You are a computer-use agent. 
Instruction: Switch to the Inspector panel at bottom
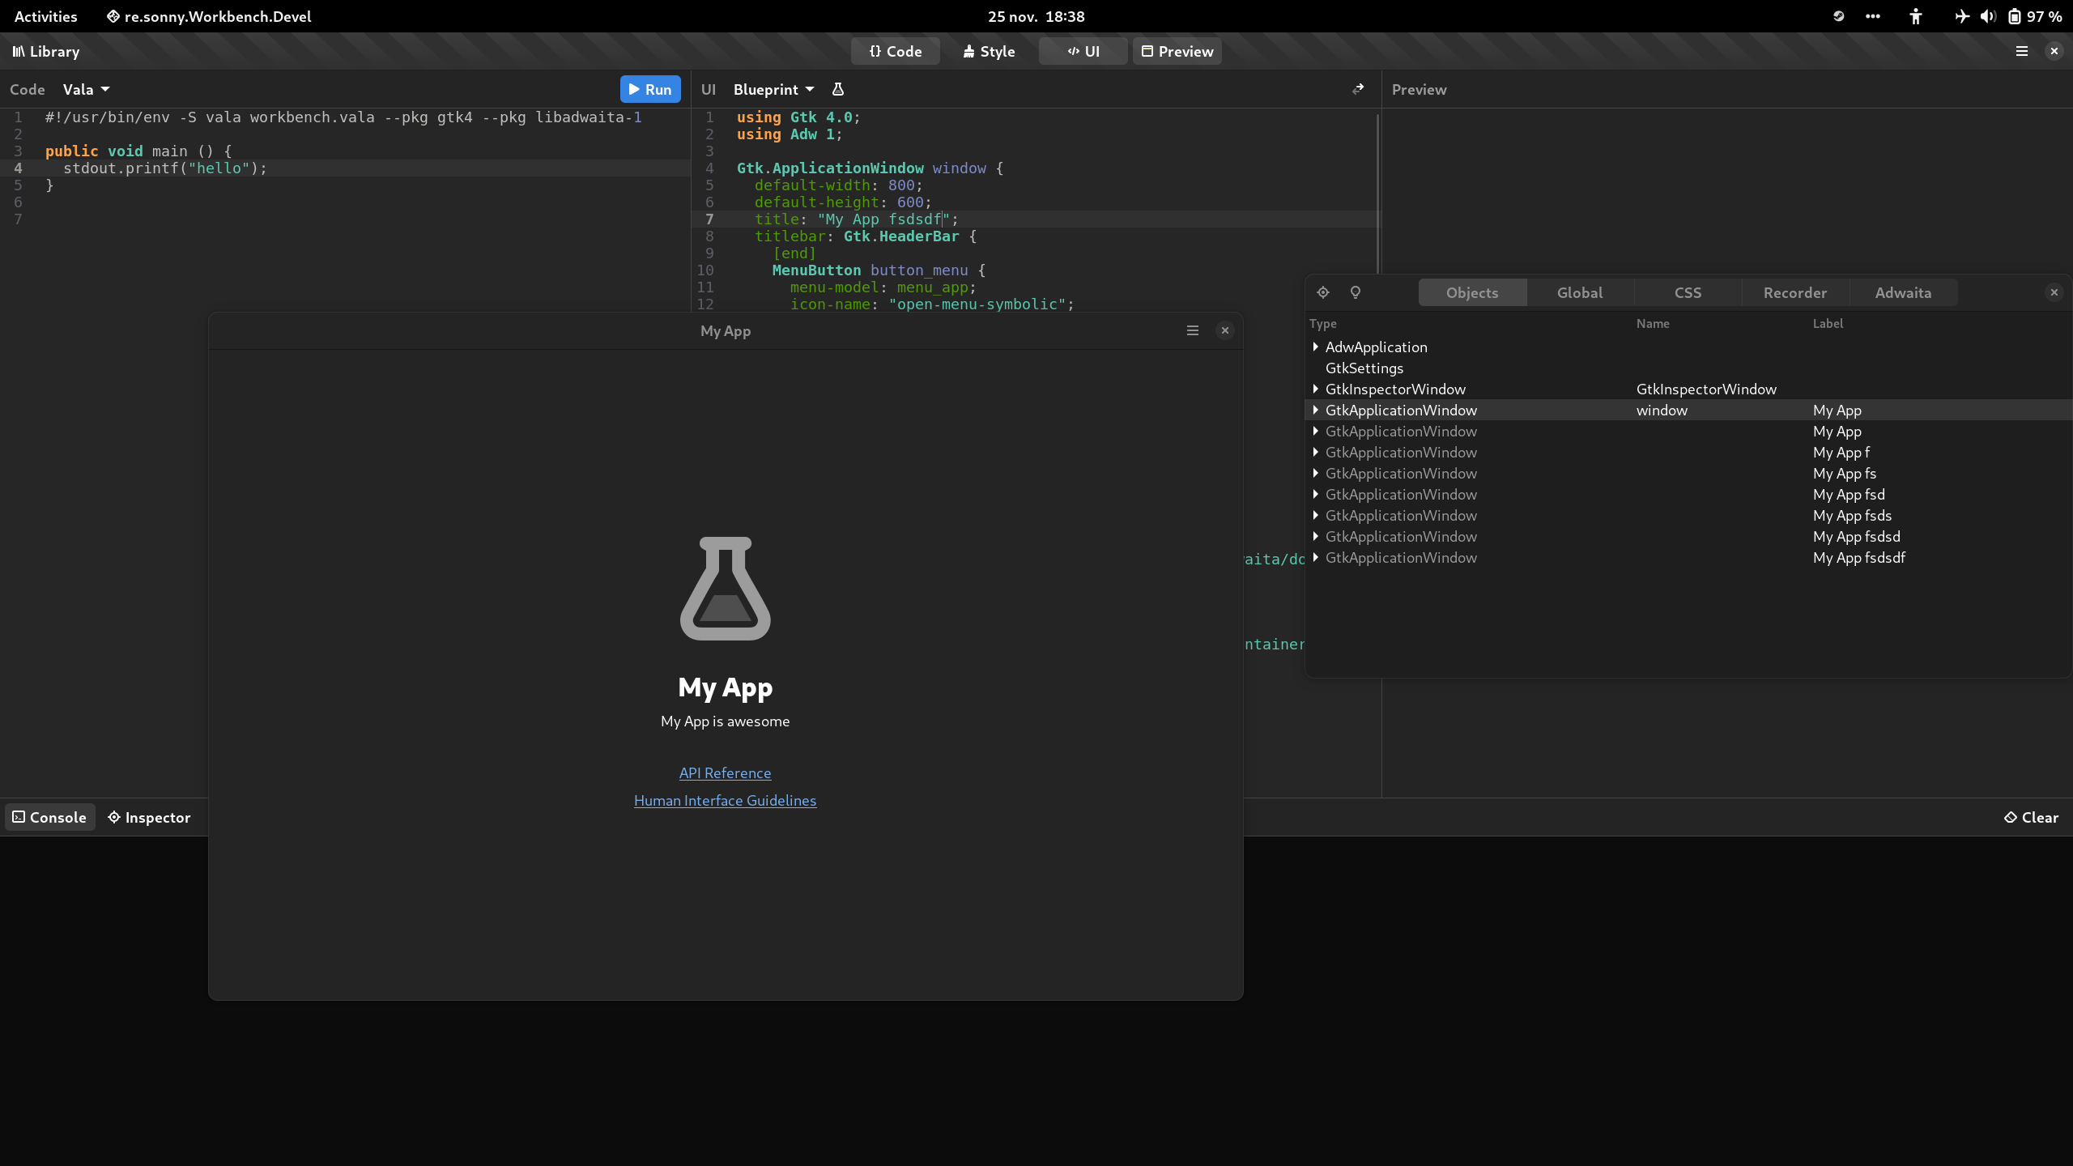(x=149, y=817)
